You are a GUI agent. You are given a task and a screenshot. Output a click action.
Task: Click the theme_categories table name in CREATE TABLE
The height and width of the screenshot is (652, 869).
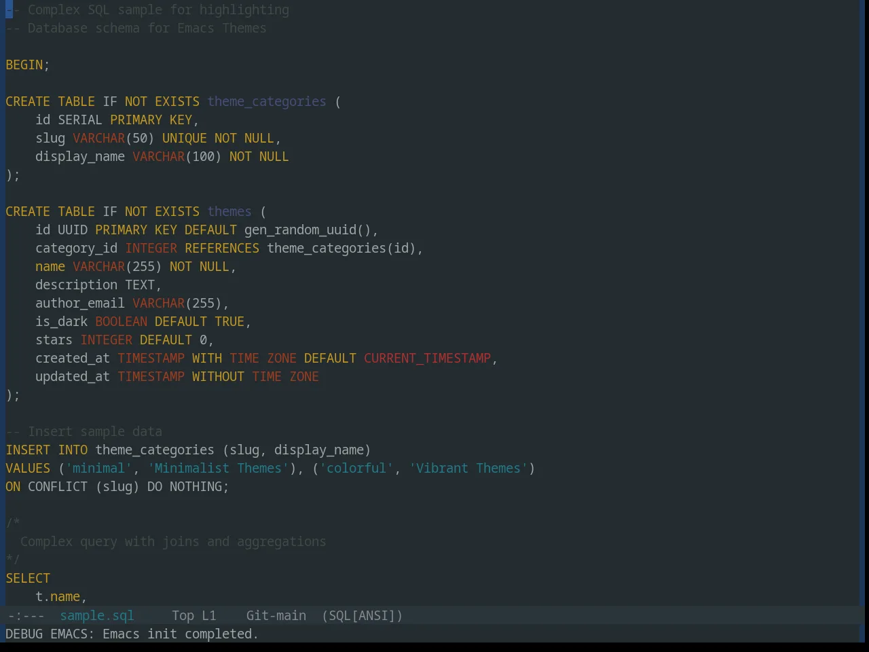[x=267, y=102]
